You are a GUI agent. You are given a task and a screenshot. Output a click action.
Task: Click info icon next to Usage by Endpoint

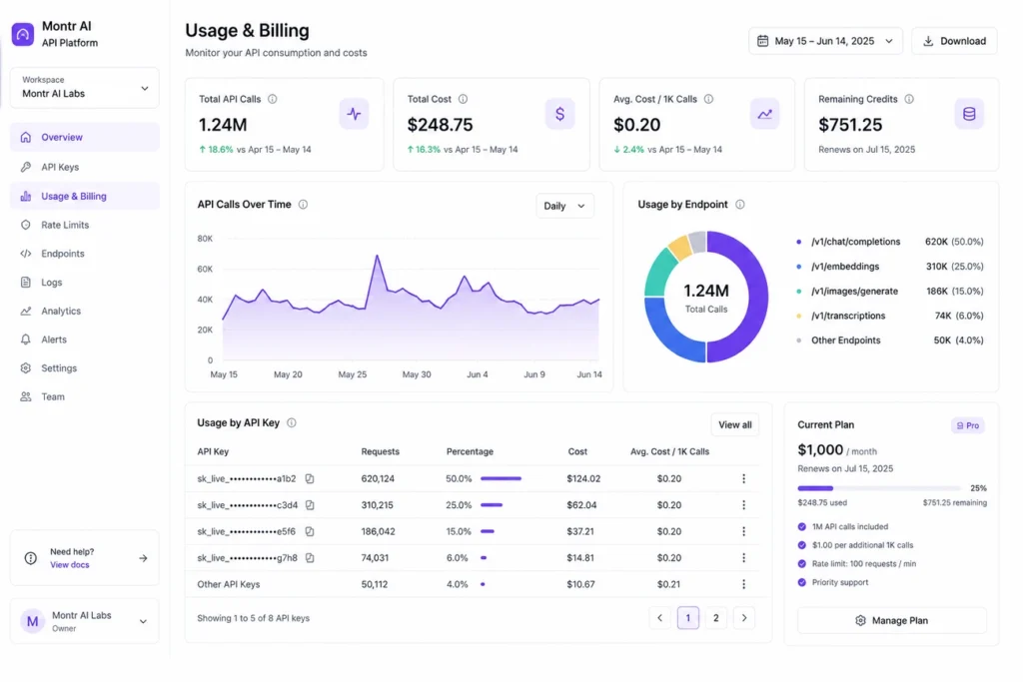pyautogui.click(x=740, y=204)
